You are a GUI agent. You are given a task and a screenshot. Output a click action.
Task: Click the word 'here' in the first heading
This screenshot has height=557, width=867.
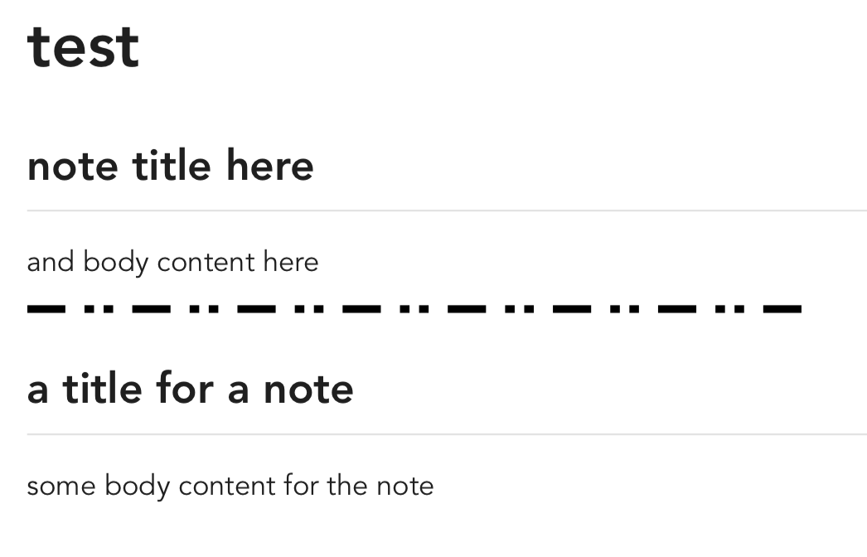tap(270, 166)
